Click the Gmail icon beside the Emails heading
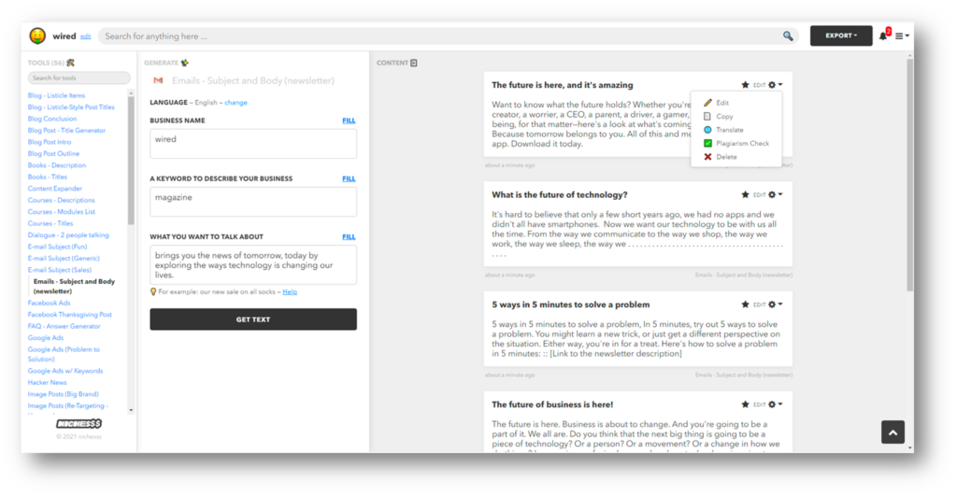This screenshot has width=957, height=496. click(x=158, y=81)
